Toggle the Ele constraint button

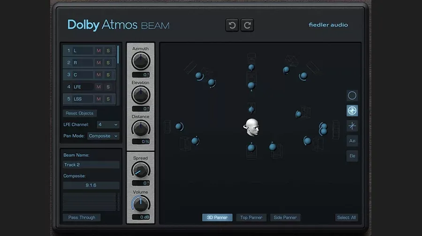coord(352,156)
